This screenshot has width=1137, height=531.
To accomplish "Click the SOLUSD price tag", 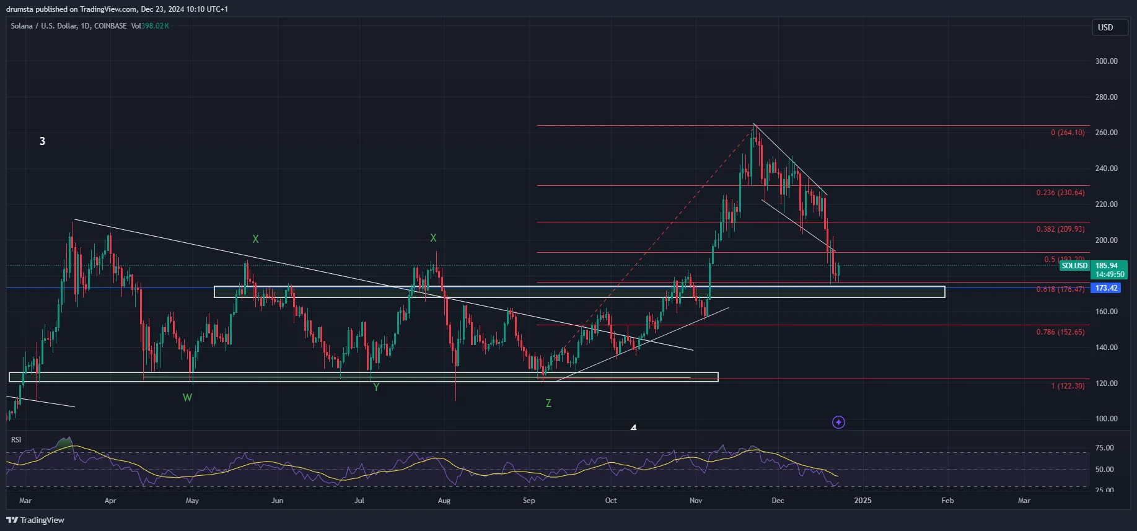I will [x=1074, y=266].
